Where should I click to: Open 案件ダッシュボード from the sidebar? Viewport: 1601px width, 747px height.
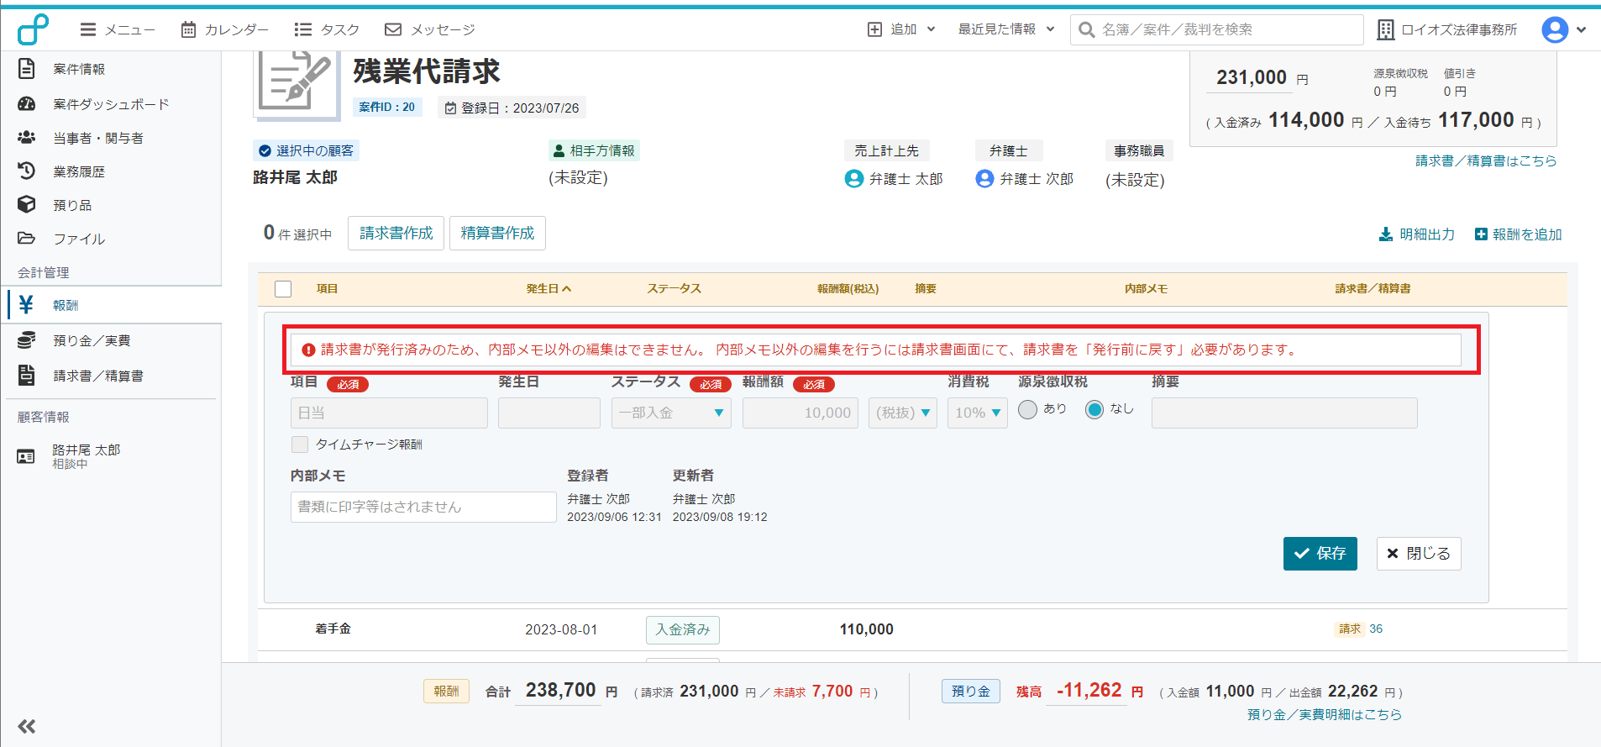point(110,104)
